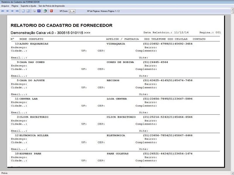234x175 pixels.
Task: Click the report title heading
Action: [x=61, y=26]
